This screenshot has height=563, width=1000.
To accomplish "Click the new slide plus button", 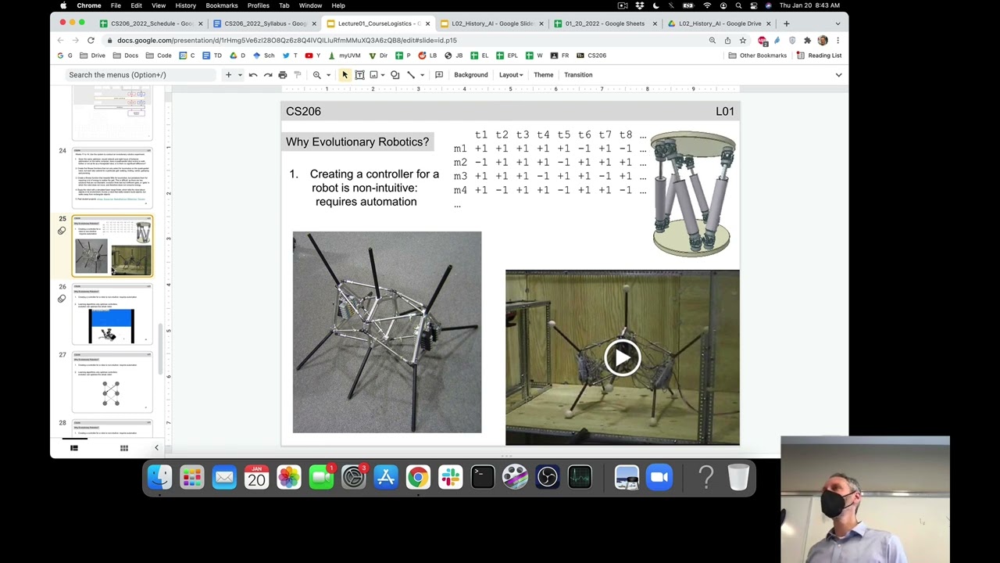I will coord(228,75).
